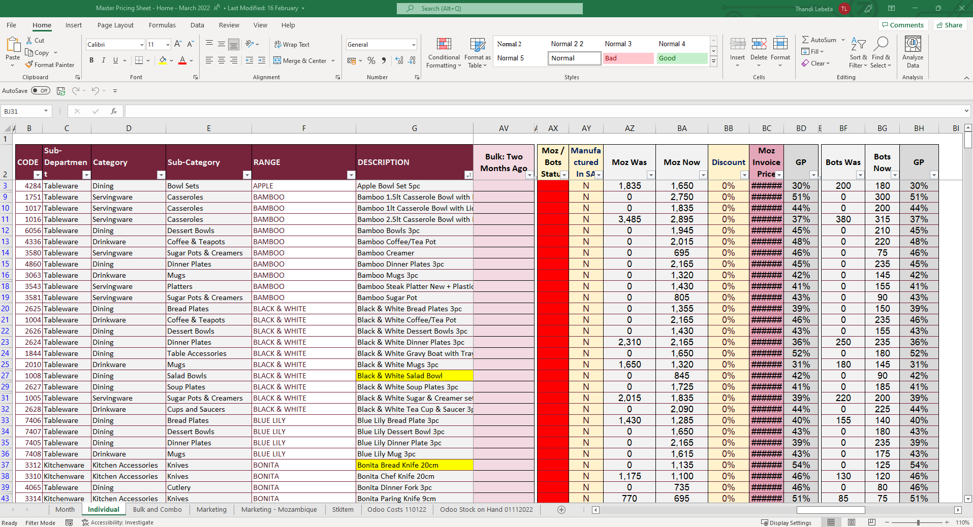
Task: Apply yellow Fill Color swatch
Action: (163, 61)
